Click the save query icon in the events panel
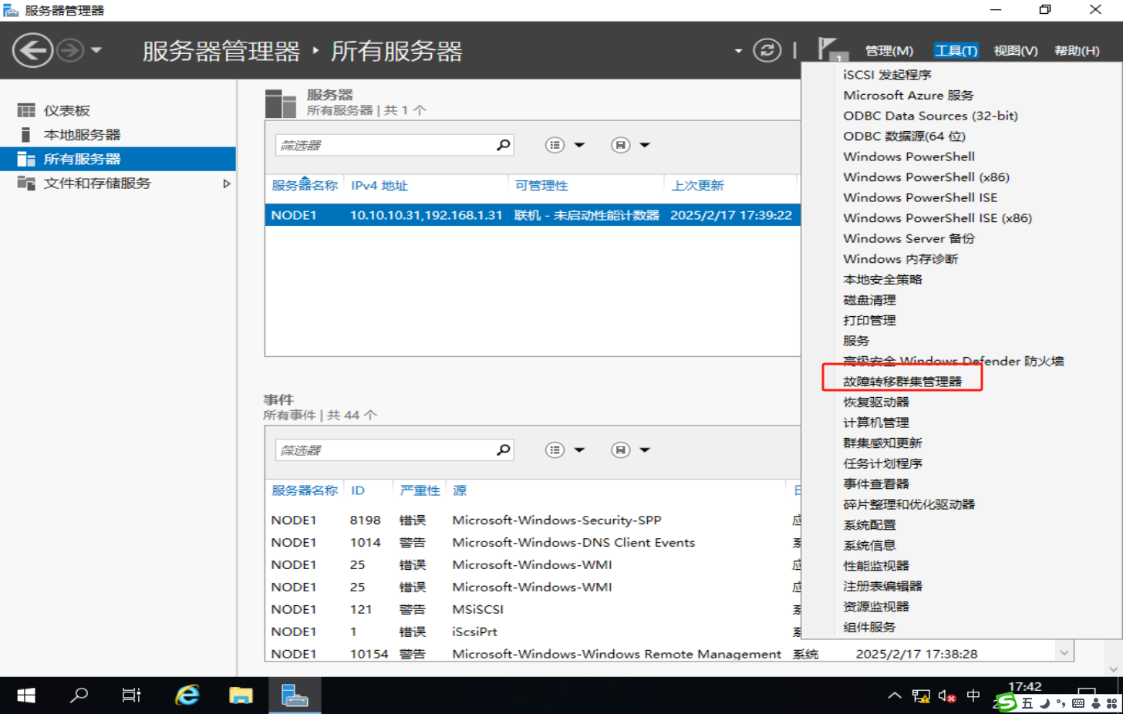Viewport: 1123px width, 714px height. (620, 450)
